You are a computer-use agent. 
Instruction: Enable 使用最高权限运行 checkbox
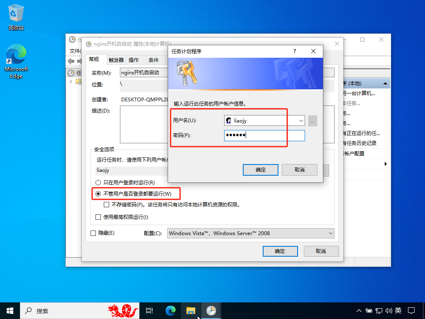[x=98, y=217]
